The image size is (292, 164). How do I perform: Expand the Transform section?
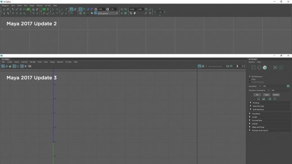point(270,114)
